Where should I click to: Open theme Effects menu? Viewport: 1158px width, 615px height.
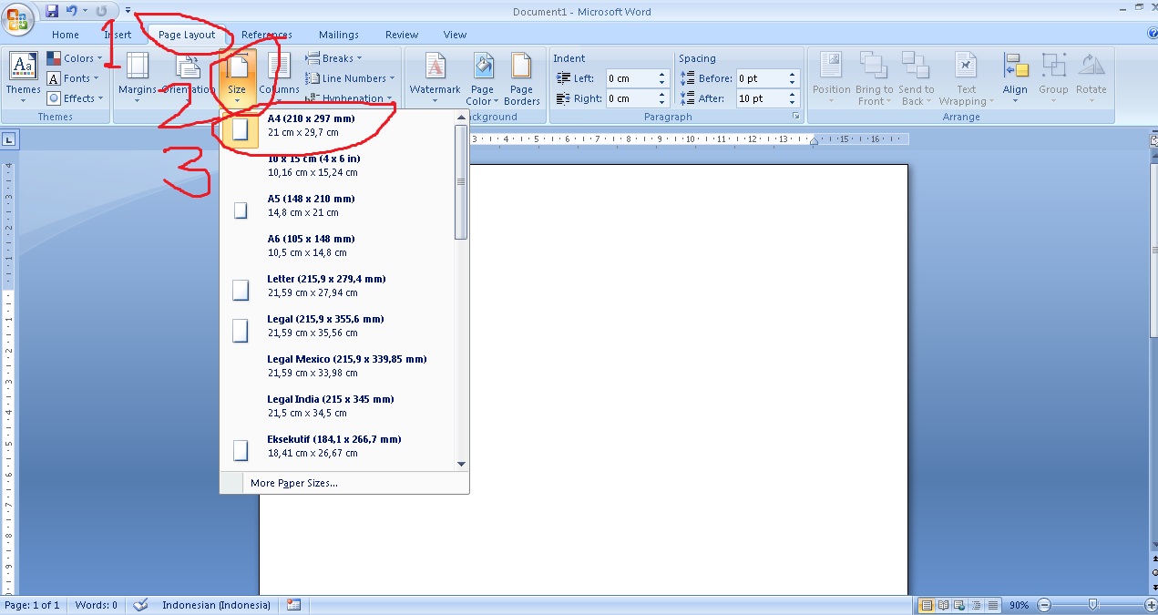tap(76, 98)
